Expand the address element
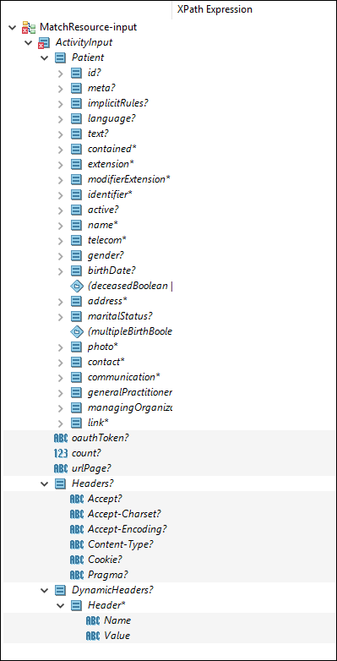This screenshot has width=337, height=661. 60,302
